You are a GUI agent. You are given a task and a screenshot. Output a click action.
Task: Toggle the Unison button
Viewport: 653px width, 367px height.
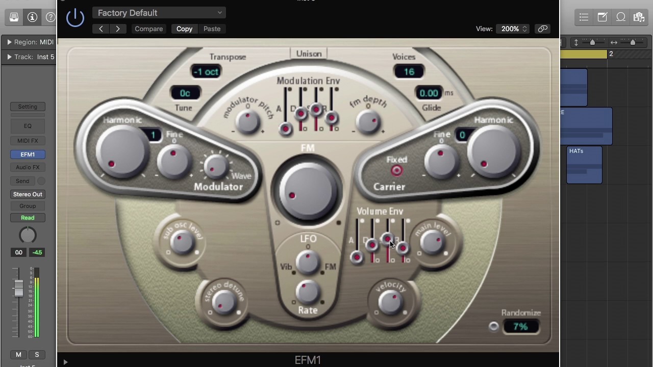tap(309, 54)
